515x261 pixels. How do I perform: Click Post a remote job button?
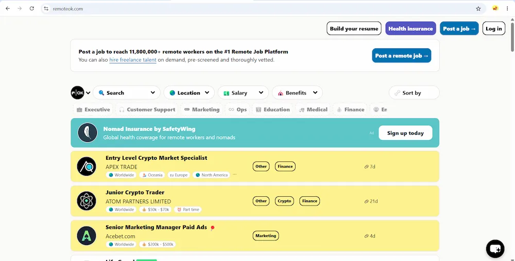(x=401, y=55)
